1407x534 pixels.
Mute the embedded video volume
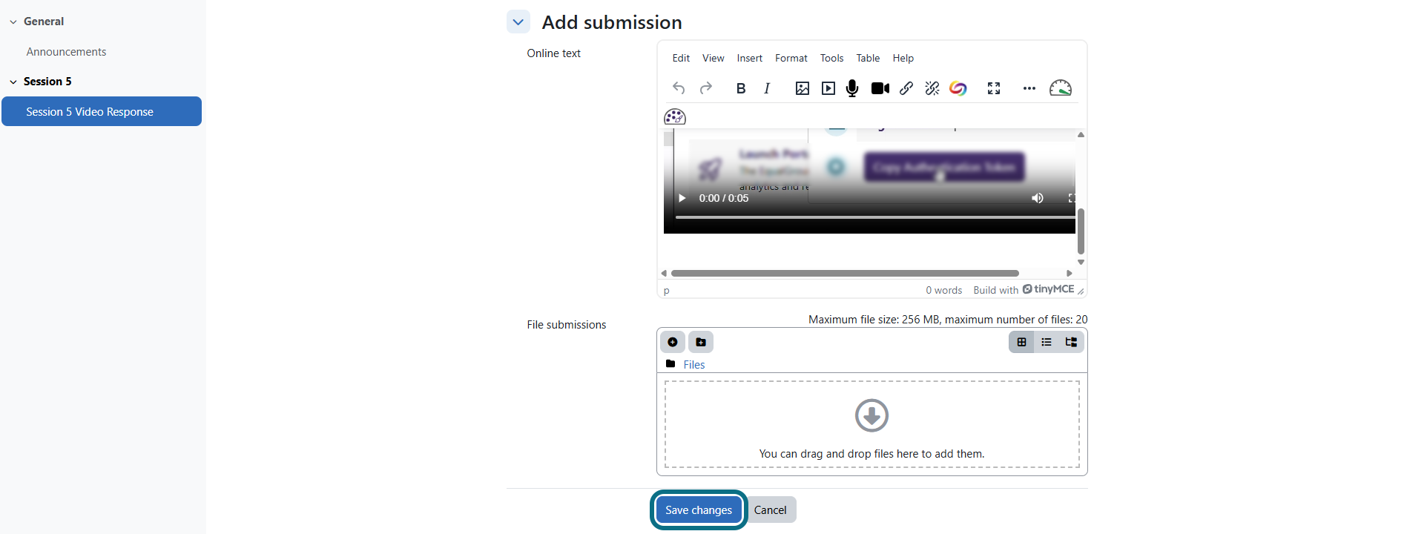[x=1038, y=198]
